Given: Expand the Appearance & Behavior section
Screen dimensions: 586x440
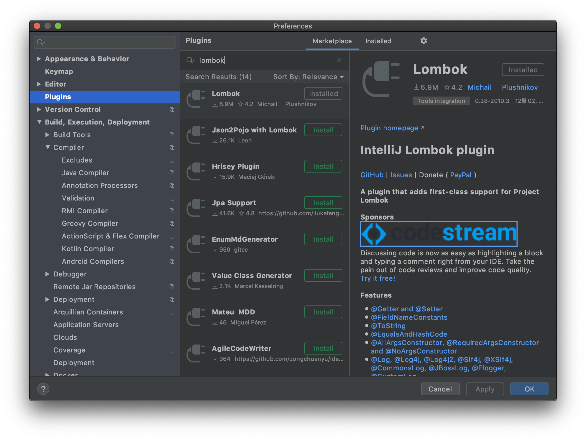Looking at the screenshot, I should point(39,59).
